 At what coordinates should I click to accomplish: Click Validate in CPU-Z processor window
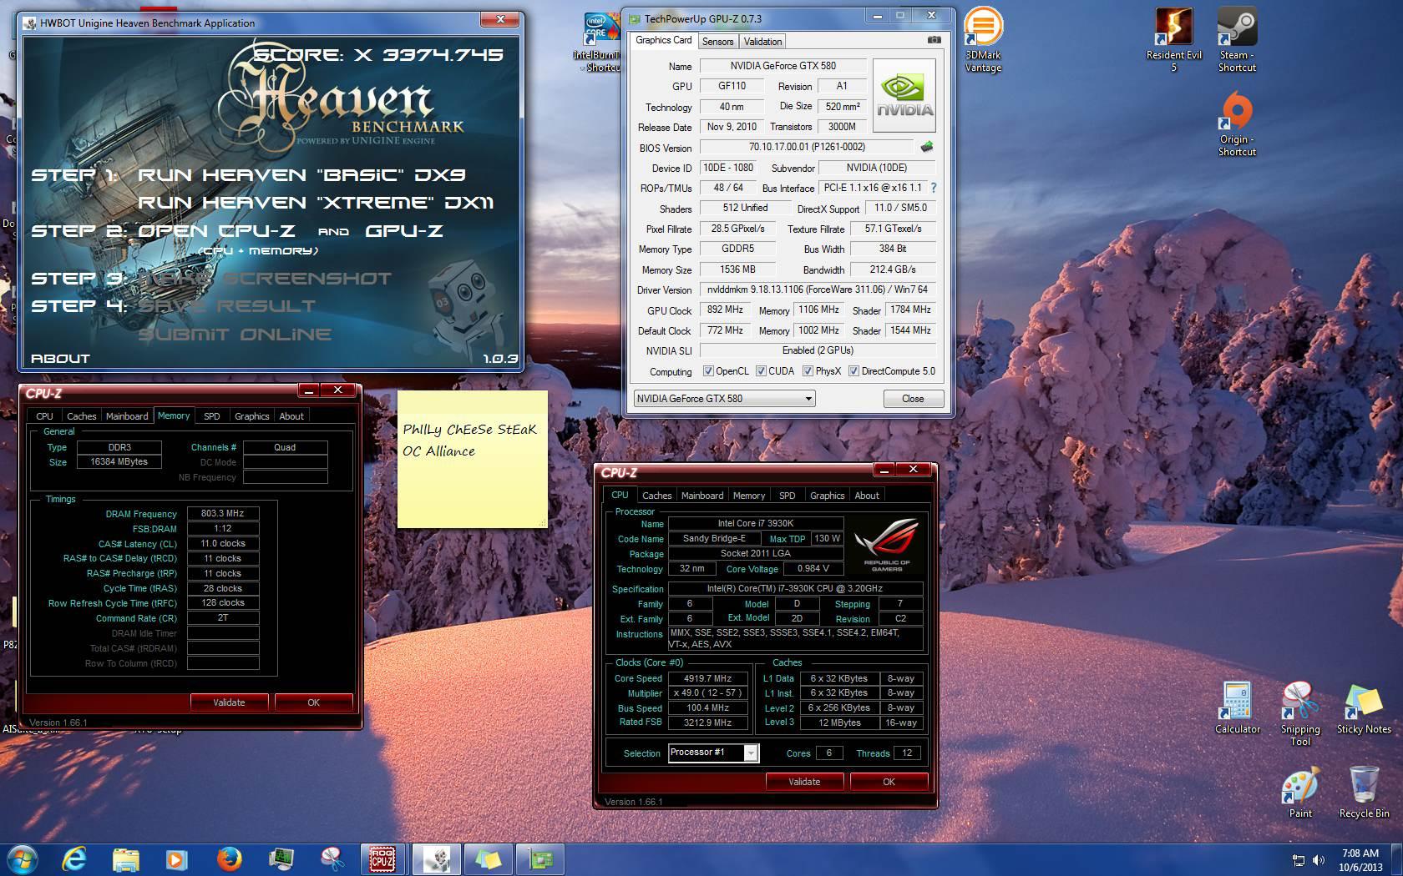coord(804,782)
